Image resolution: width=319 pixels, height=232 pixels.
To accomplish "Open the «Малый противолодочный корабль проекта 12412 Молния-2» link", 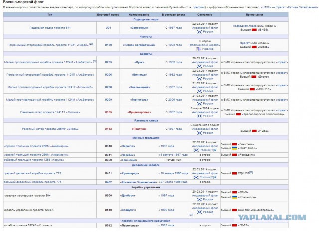I will (x=50, y=87).
